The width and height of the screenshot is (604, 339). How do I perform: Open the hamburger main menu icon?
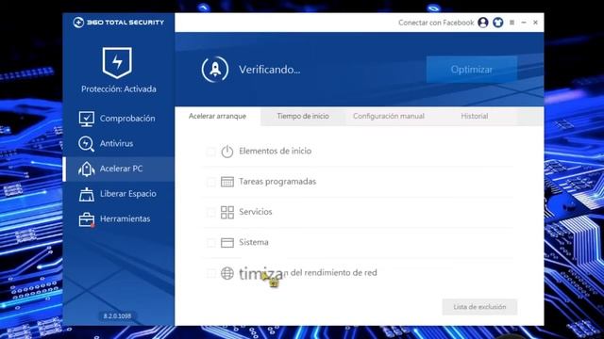click(x=512, y=23)
